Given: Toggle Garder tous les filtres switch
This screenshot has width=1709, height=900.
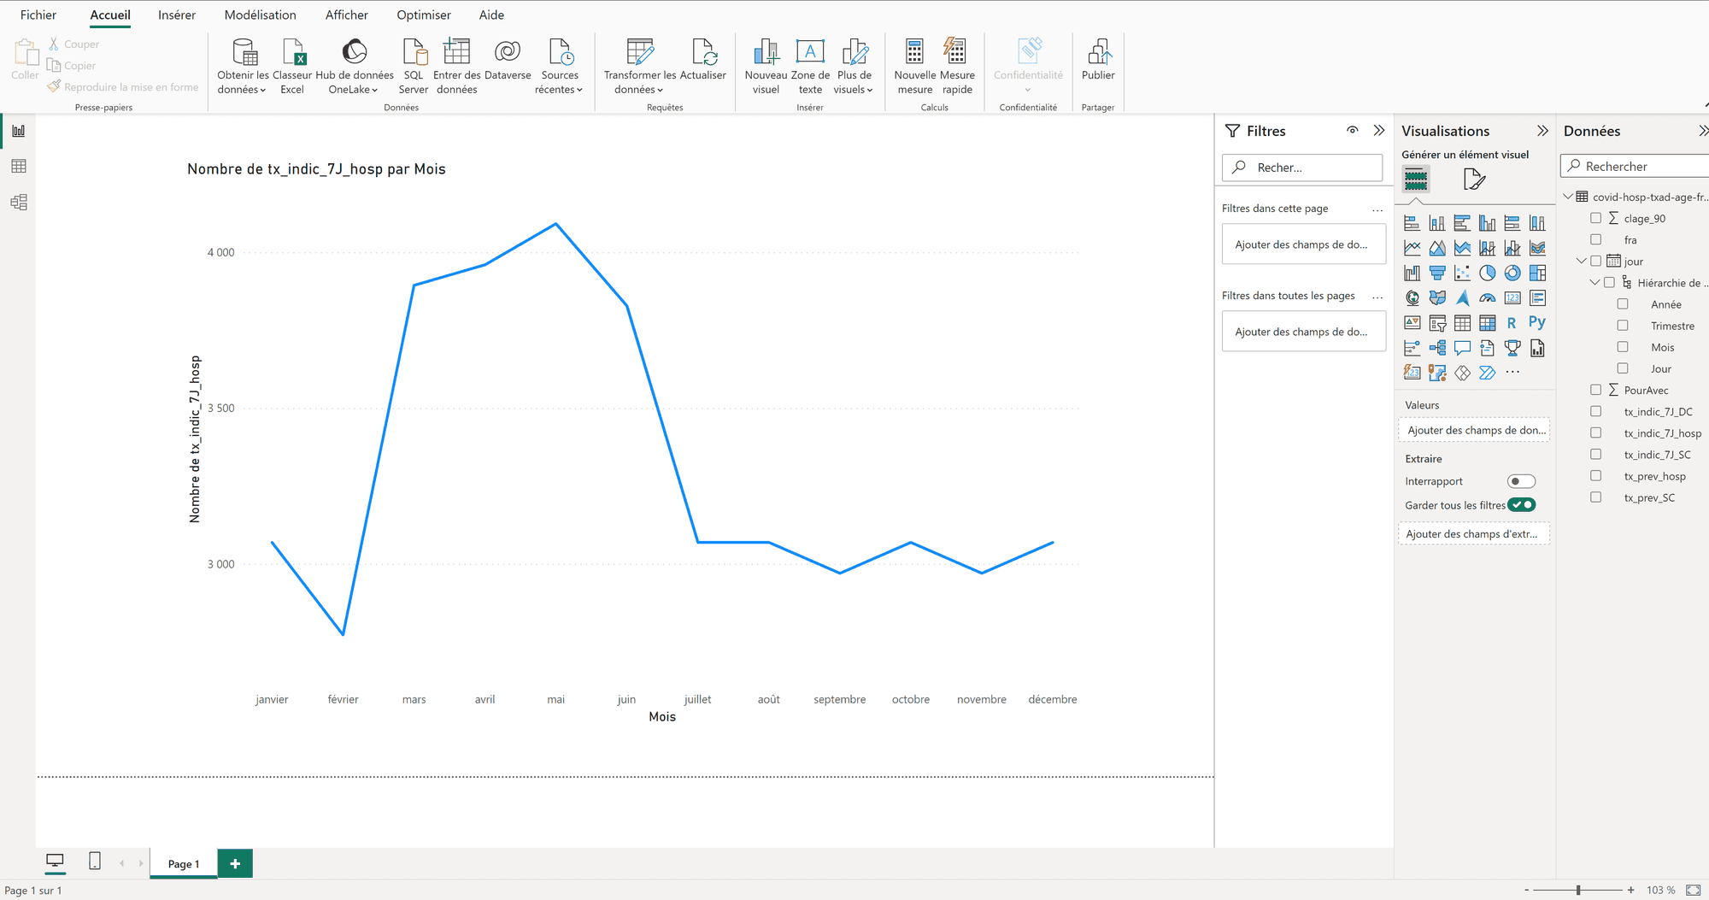Looking at the screenshot, I should [x=1521, y=504].
